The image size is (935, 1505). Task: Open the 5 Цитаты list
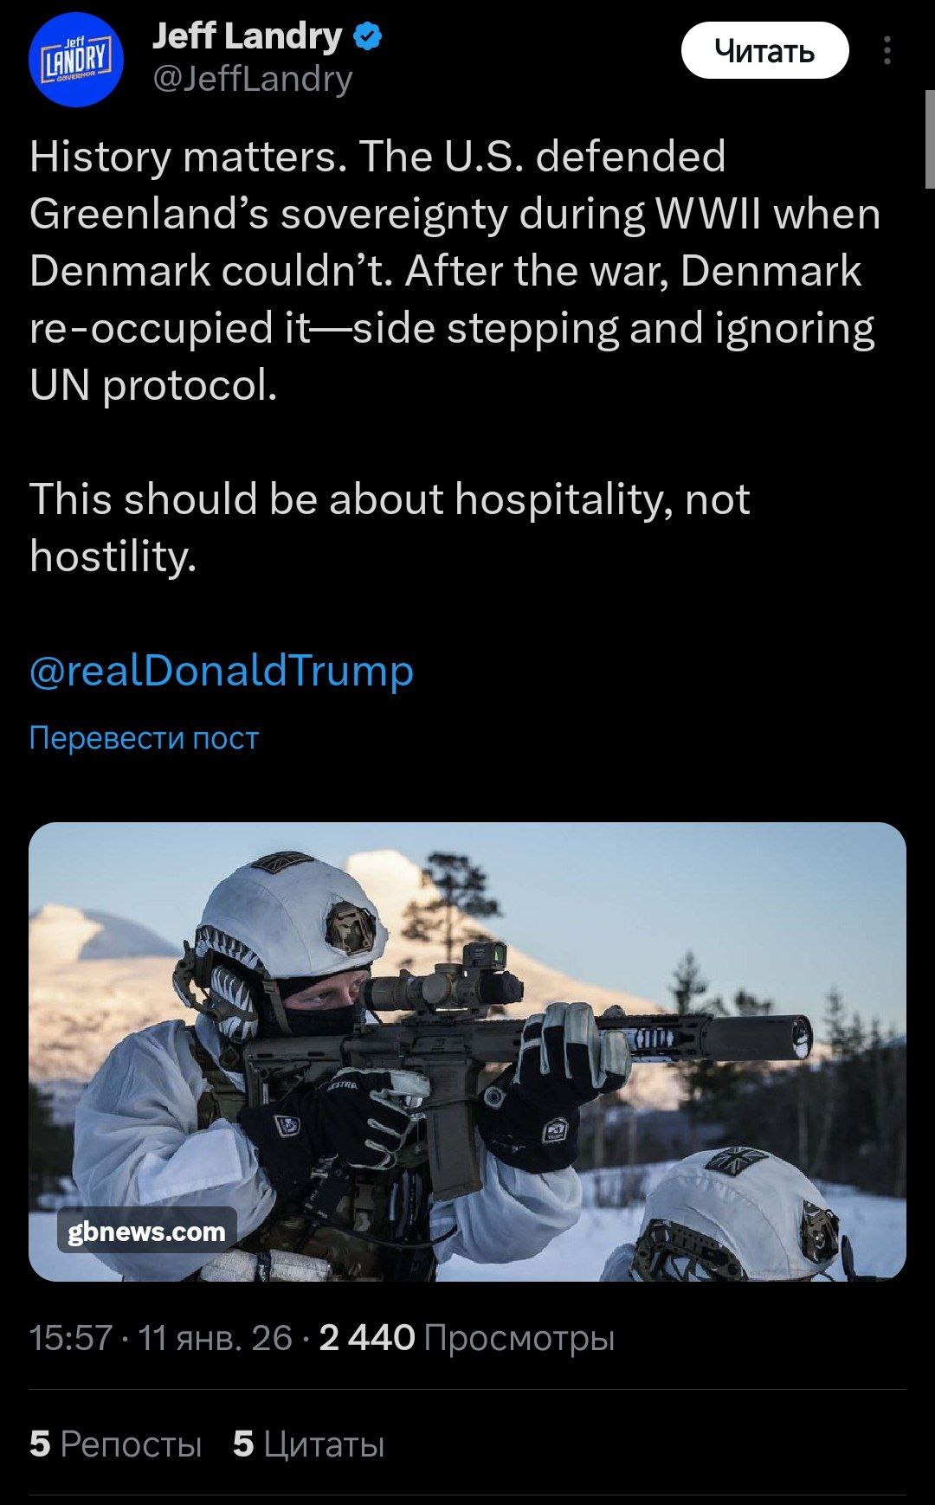coord(308,1444)
